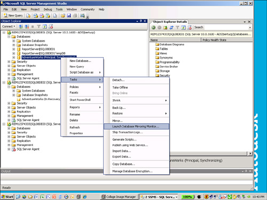This screenshot has width=267, height=200.
Task: Open the Community menu
Action: 88,10
